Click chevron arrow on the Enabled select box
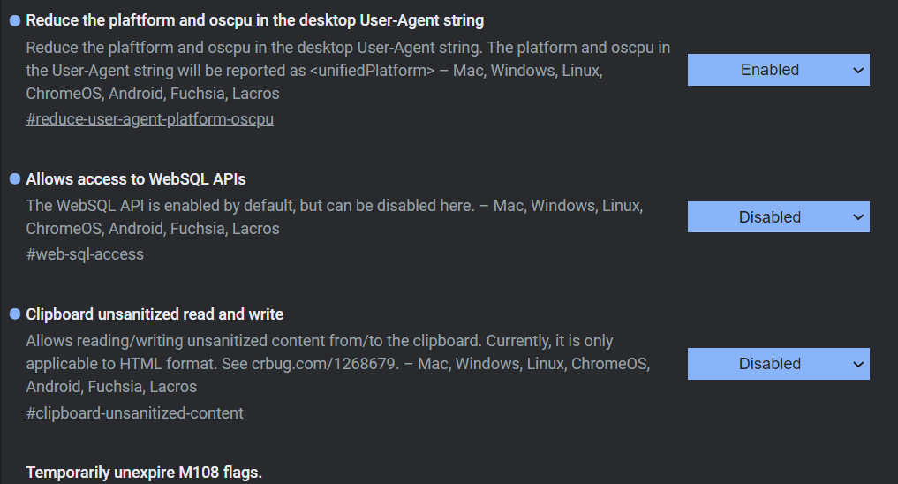Screen dimensions: 898x484 coord(856,70)
